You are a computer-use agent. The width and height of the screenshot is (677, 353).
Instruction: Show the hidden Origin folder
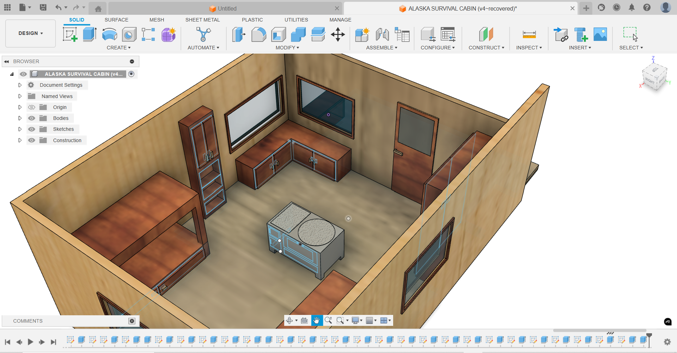(x=32, y=107)
